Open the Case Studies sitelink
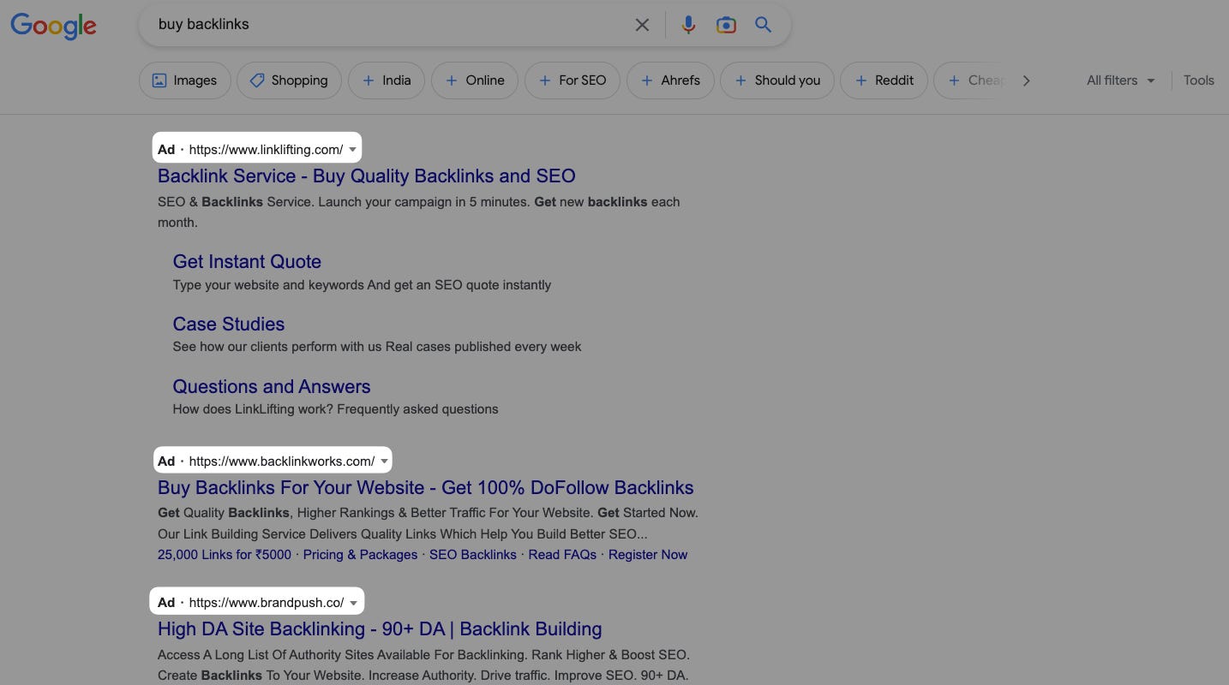This screenshot has height=685, width=1229. (229, 325)
